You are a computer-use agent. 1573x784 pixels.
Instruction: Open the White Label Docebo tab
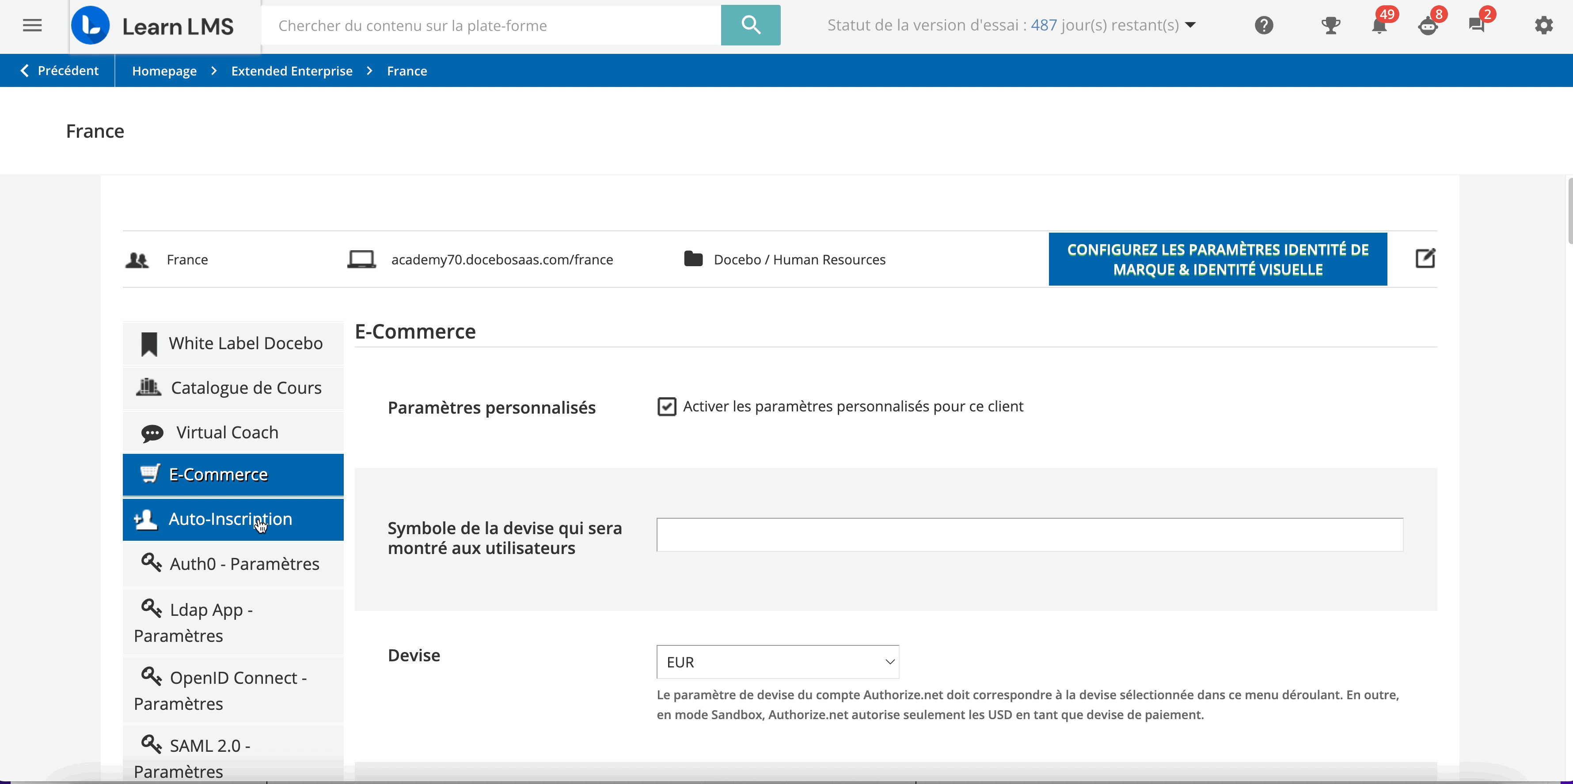(233, 343)
